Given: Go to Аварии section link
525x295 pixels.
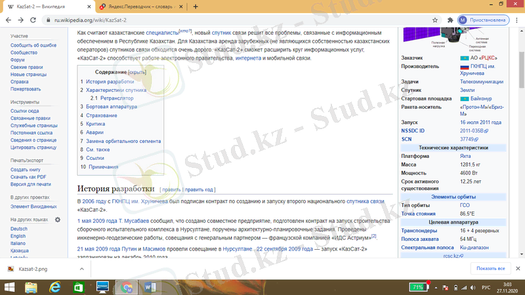Looking at the screenshot, I should click(x=94, y=132).
